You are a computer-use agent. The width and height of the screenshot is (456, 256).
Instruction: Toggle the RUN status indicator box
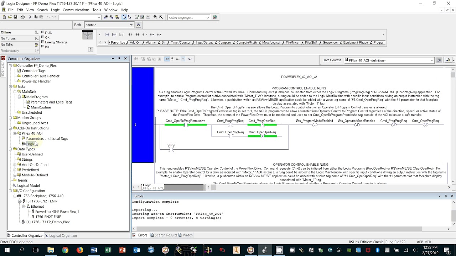(x=43, y=32)
